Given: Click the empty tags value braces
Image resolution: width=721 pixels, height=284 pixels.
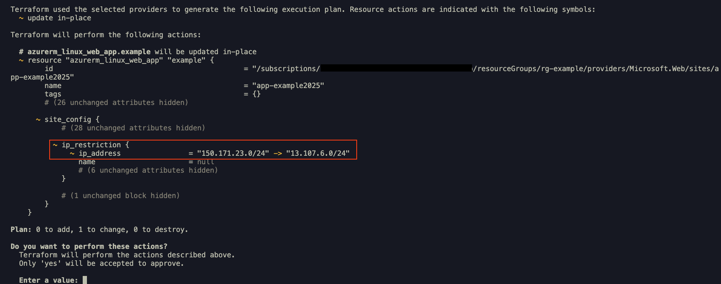Looking at the screenshot, I should coord(257,94).
